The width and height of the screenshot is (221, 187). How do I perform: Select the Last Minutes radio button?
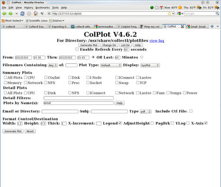point(142,57)
